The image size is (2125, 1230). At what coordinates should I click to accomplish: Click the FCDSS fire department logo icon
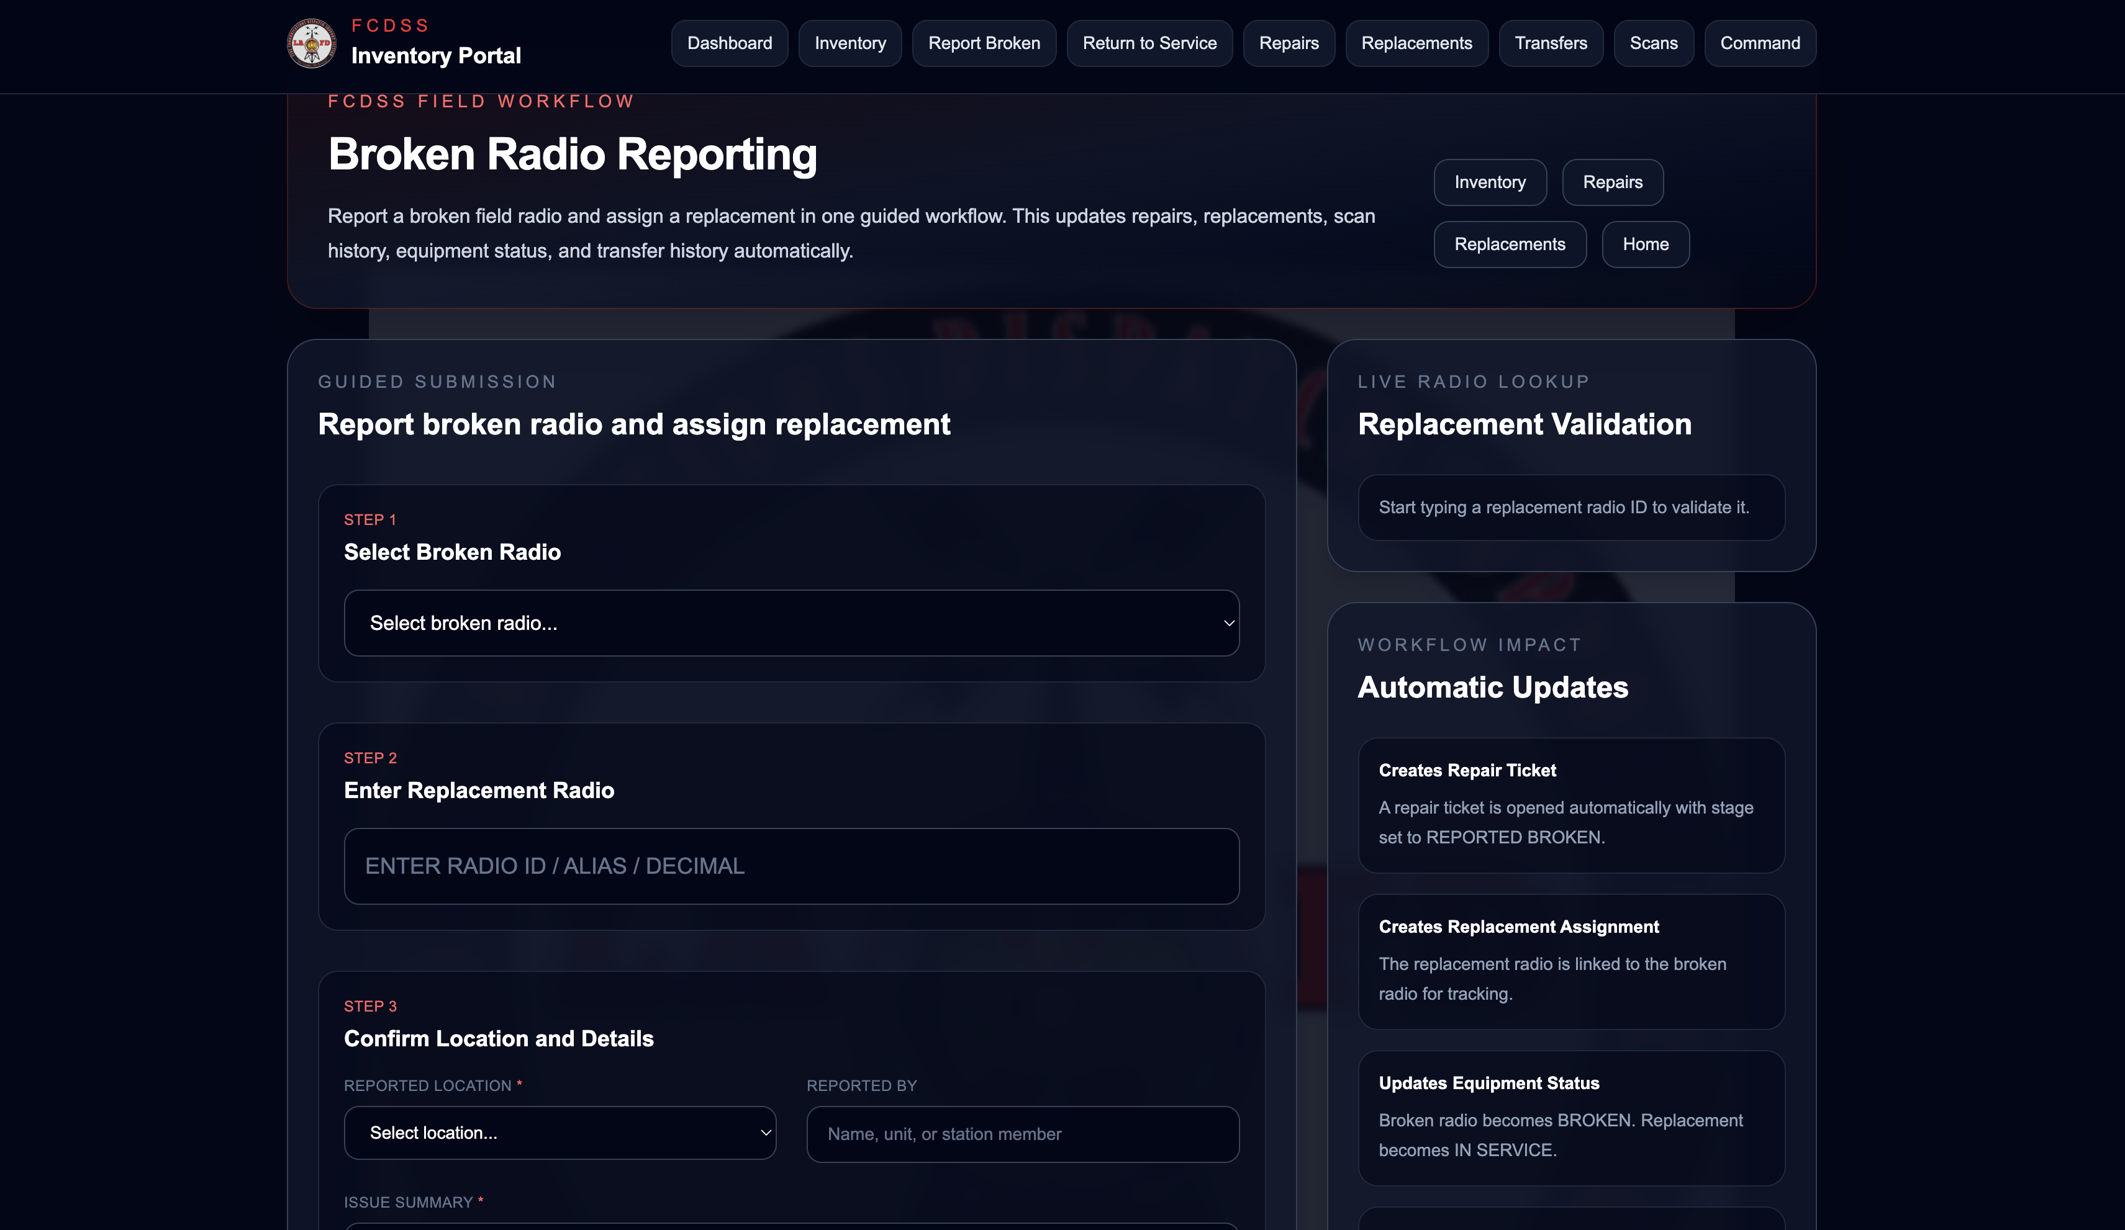(311, 43)
